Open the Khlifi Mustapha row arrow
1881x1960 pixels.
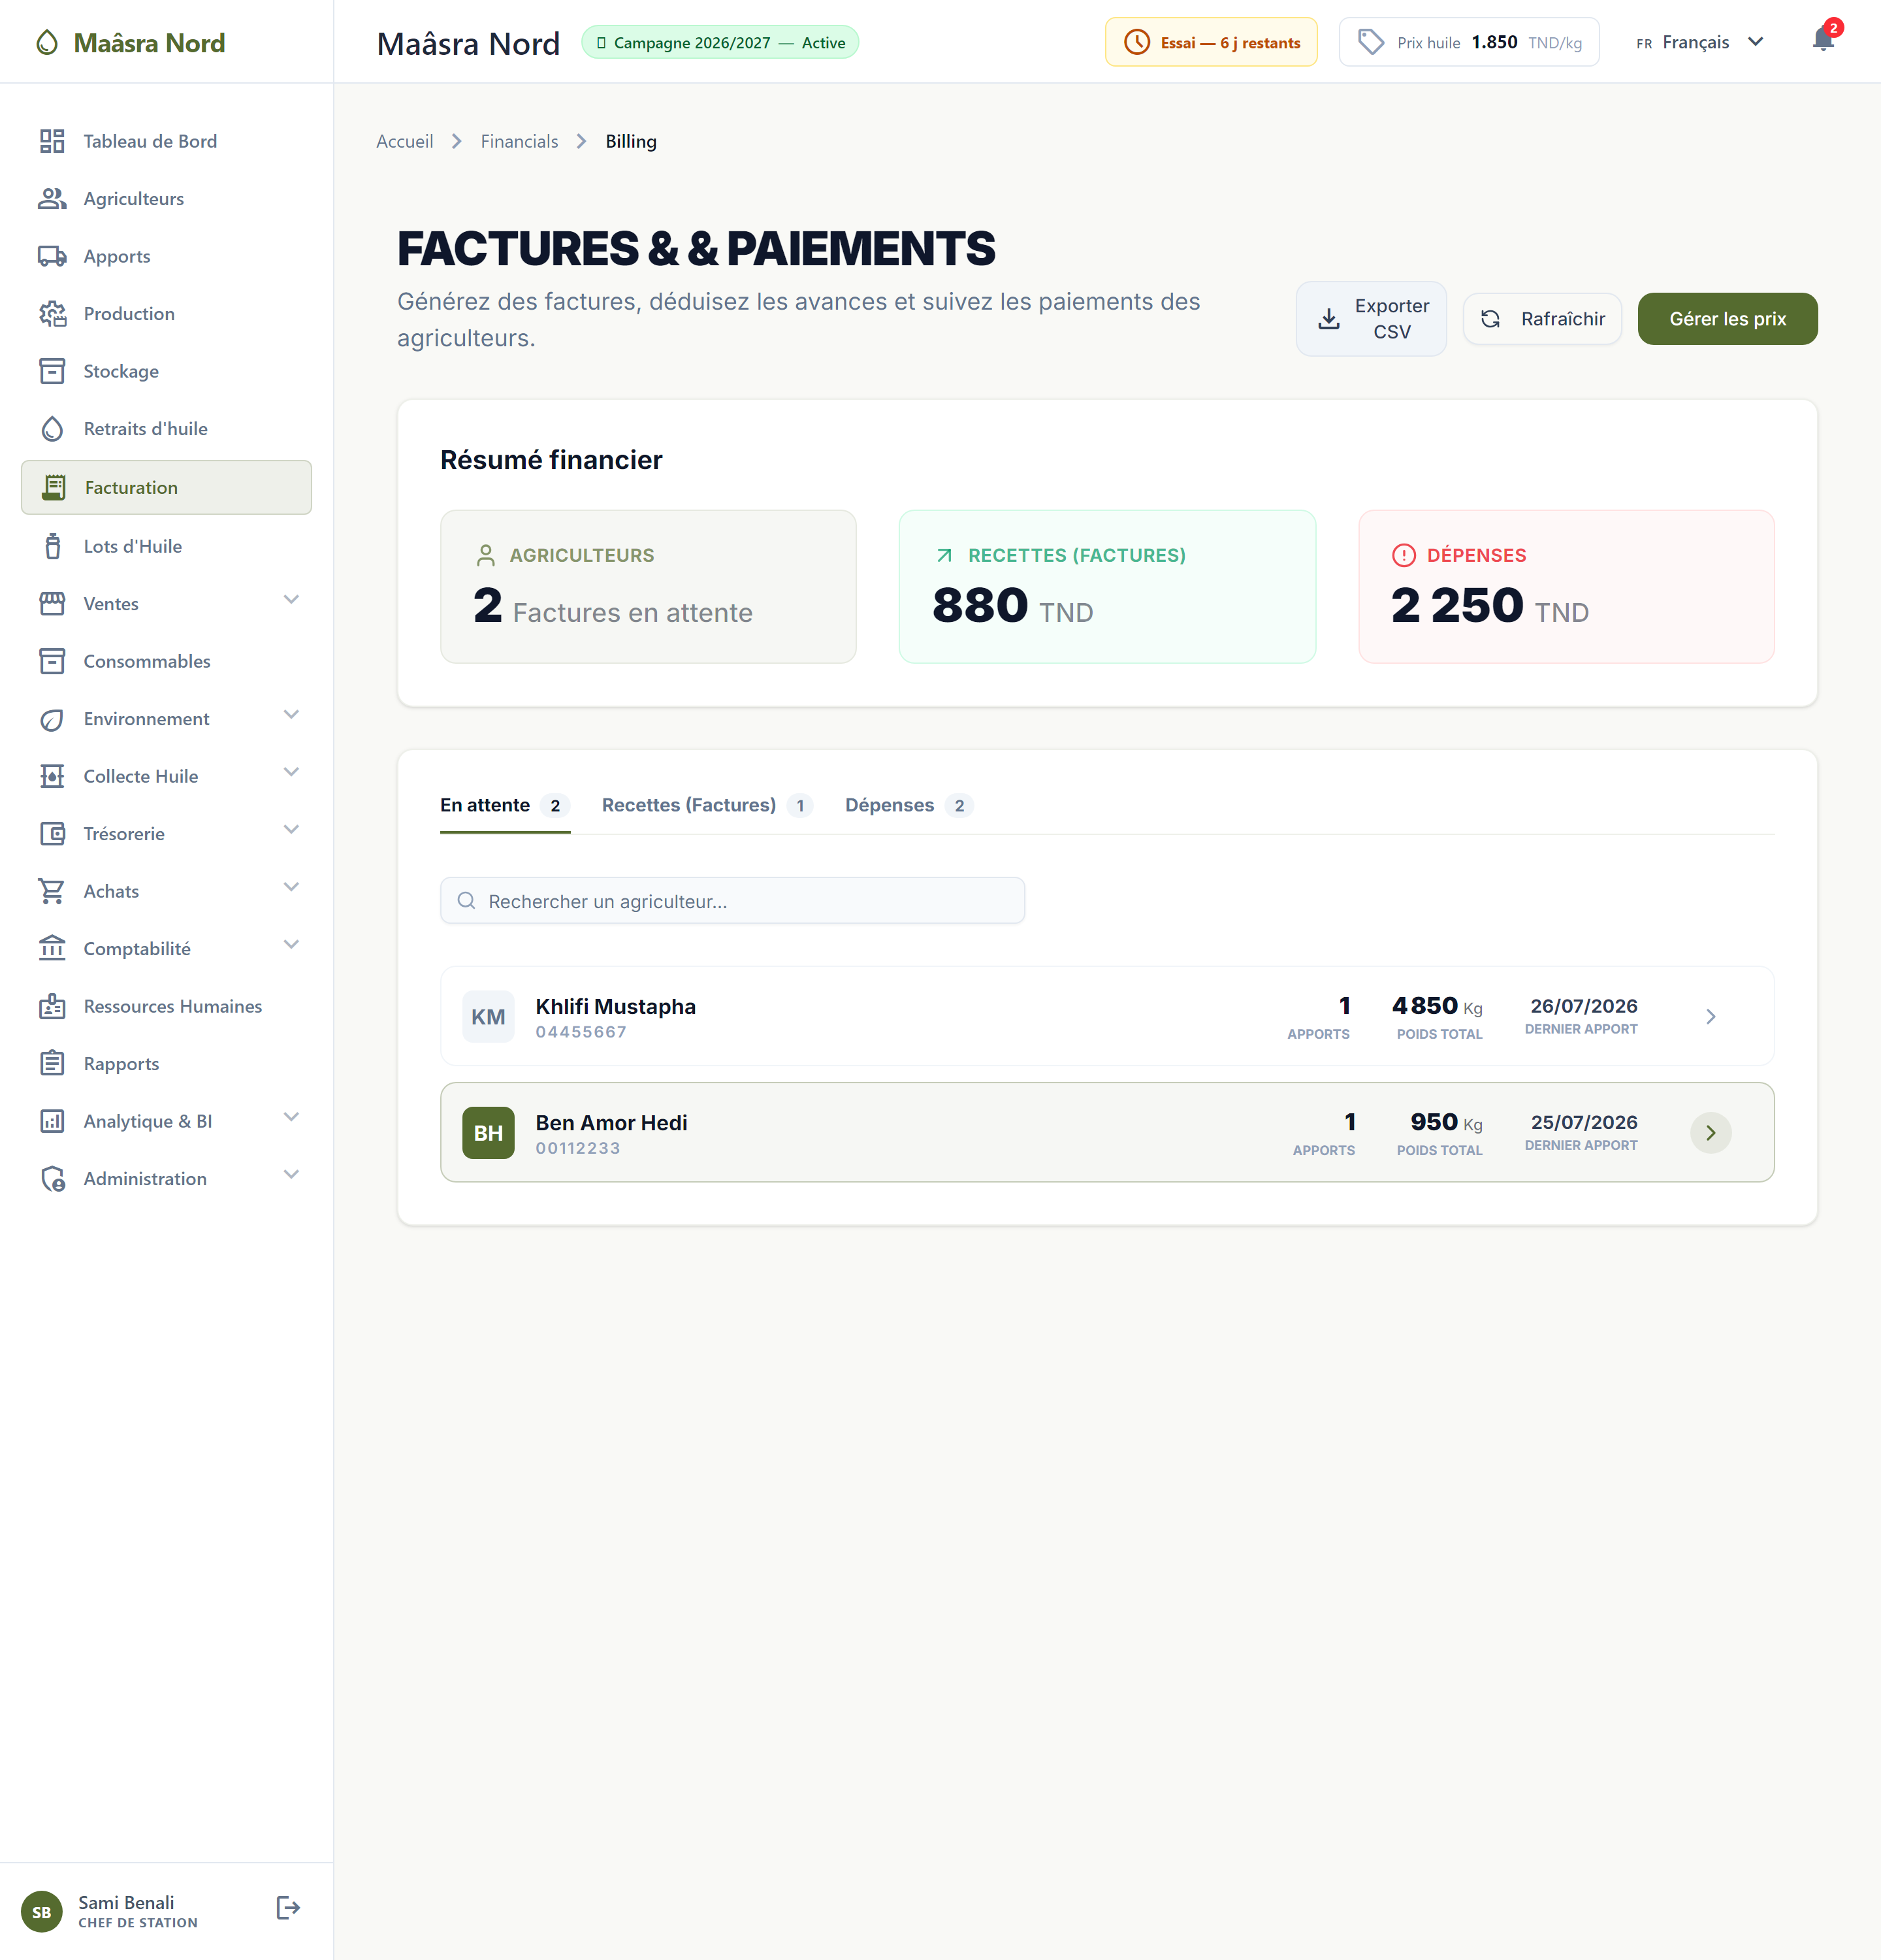(x=1710, y=1017)
